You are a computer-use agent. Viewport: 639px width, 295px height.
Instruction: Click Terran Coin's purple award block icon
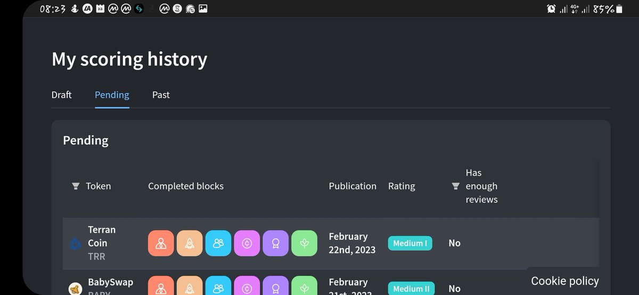(x=276, y=243)
